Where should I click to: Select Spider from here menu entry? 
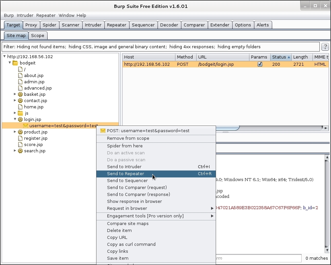156,146
